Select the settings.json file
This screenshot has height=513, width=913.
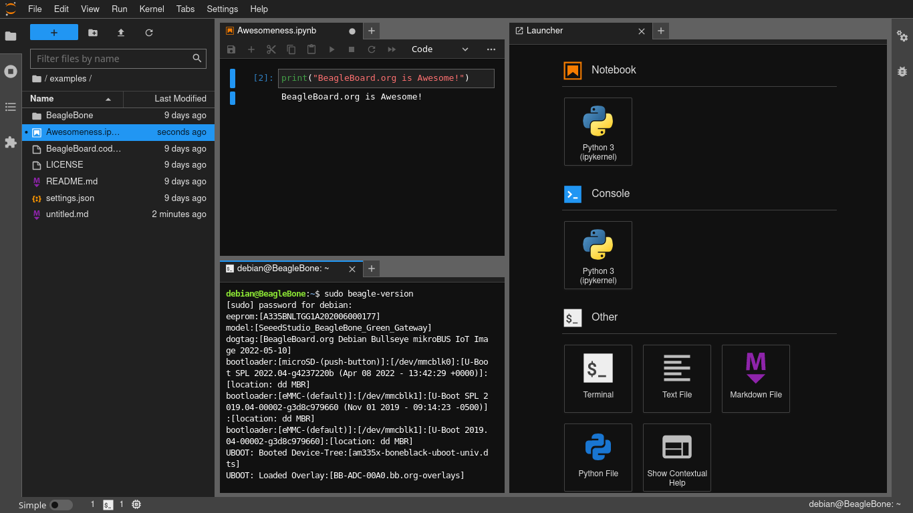pos(118,198)
